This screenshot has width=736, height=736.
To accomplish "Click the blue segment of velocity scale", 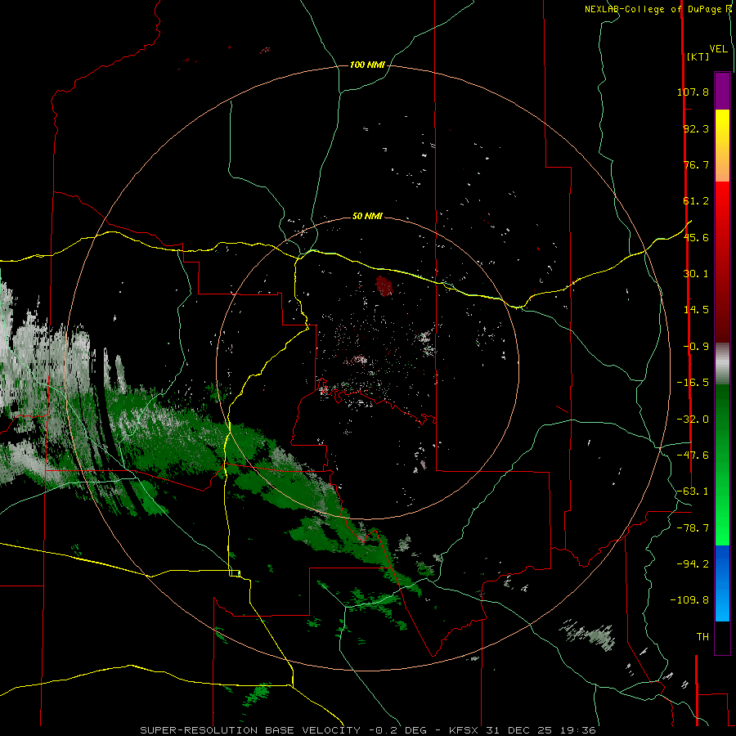I will [722, 583].
